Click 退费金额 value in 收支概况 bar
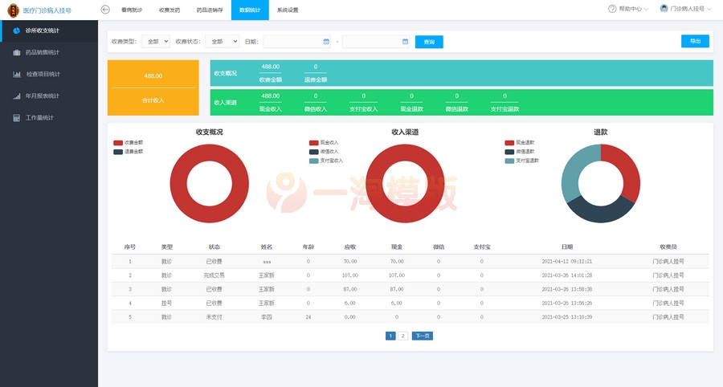 click(316, 67)
